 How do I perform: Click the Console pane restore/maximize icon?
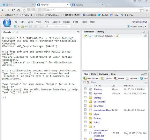pyautogui.click(x=78, y=32)
